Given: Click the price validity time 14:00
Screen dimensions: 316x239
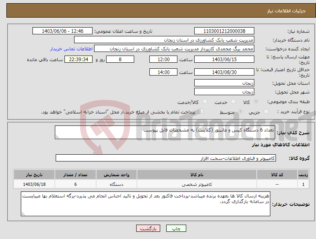Looking at the screenshot, I should [163, 72].
